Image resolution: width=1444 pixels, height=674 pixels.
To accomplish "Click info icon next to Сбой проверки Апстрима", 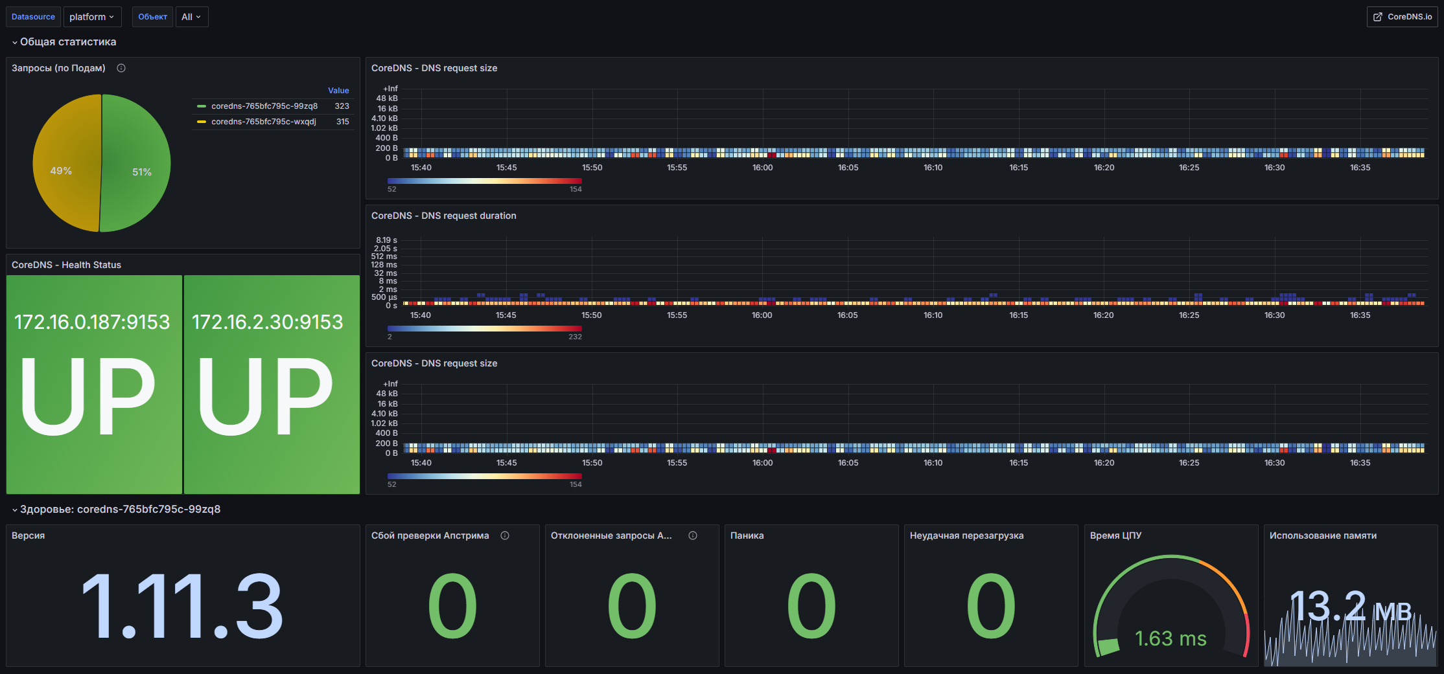I will point(505,535).
